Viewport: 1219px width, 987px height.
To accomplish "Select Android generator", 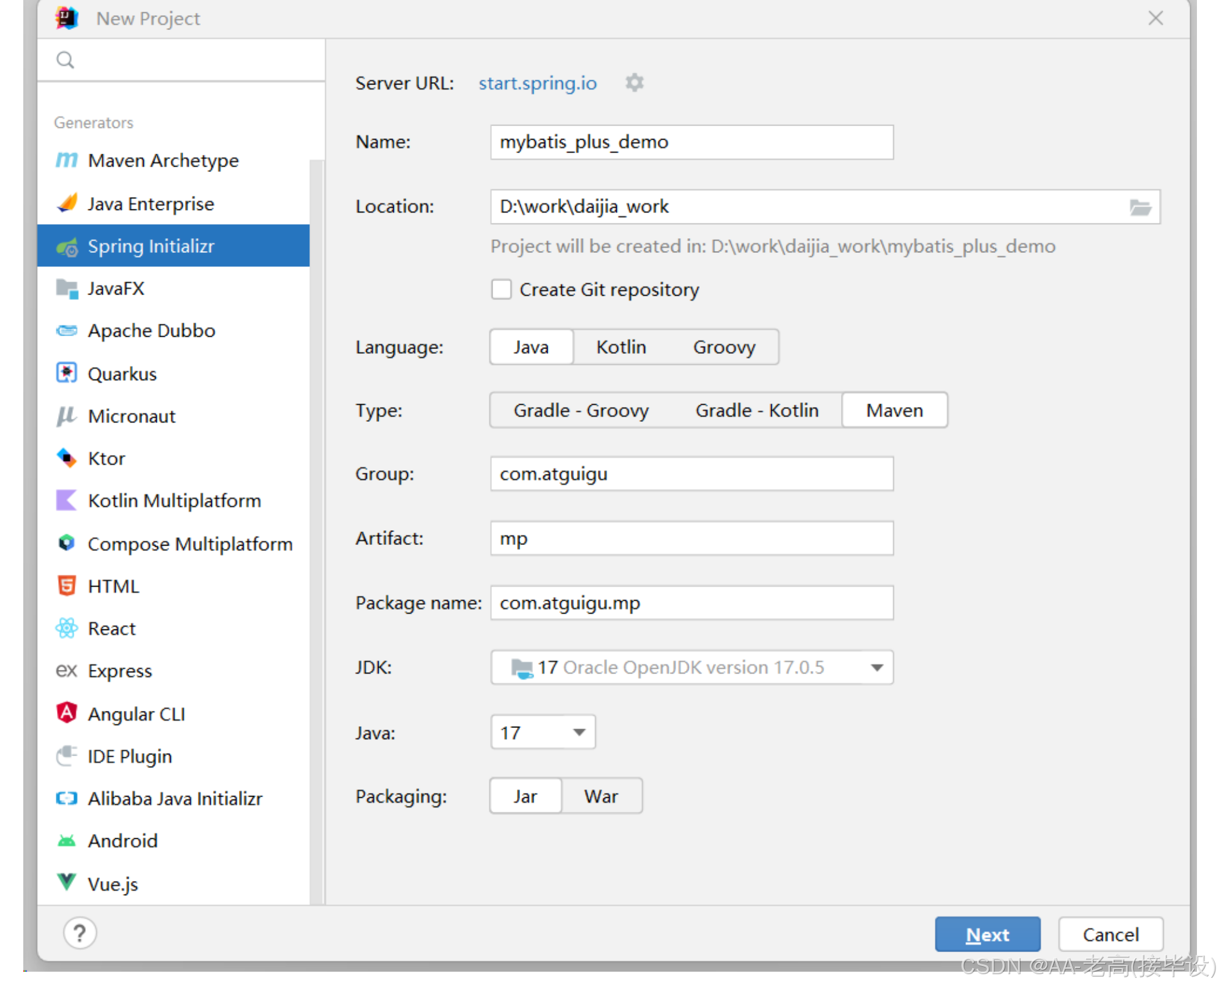I will pyautogui.click(x=173, y=841).
